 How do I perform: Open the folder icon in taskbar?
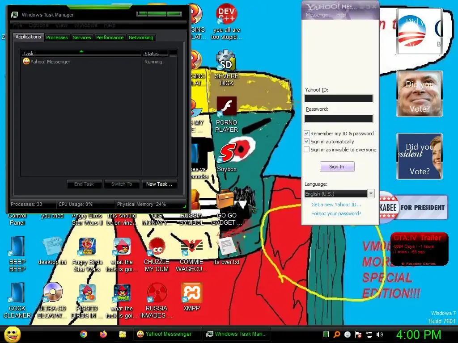click(123, 334)
